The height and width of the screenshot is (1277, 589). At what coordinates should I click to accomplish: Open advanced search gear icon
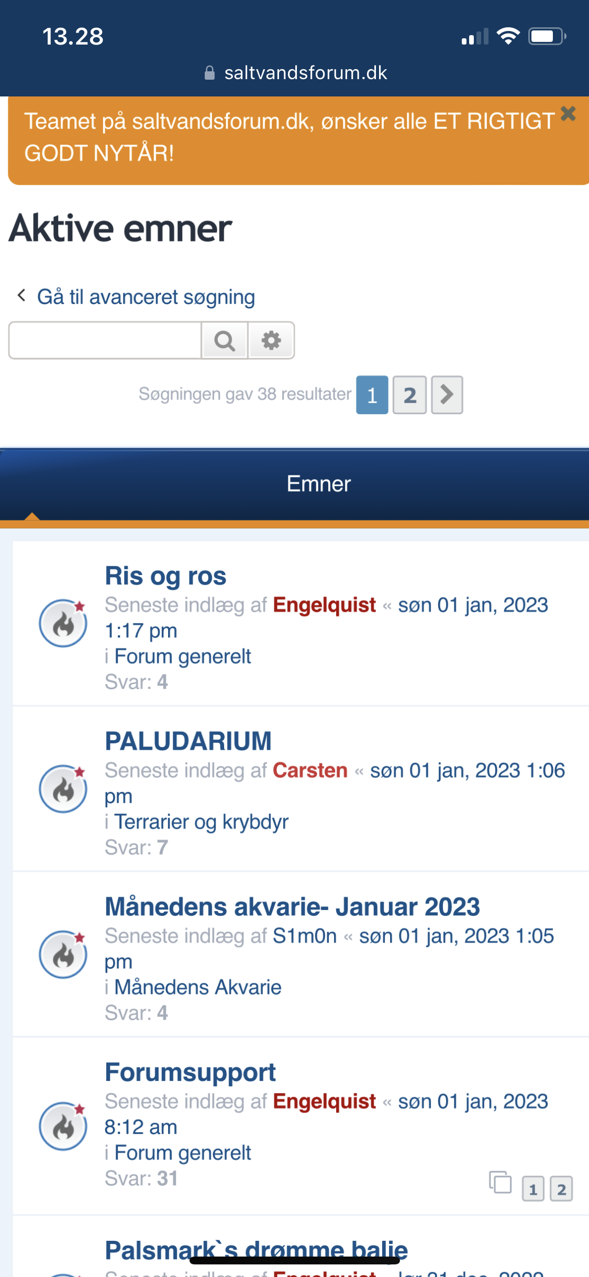coord(271,341)
